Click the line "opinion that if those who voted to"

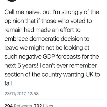pos(48,21)
